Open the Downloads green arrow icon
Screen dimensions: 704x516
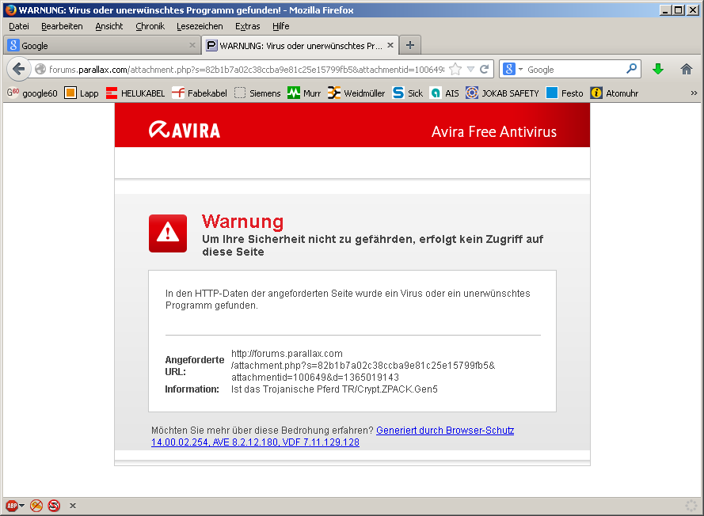[657, 69]
